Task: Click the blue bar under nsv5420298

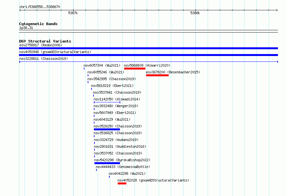Action: click(107, 163)
